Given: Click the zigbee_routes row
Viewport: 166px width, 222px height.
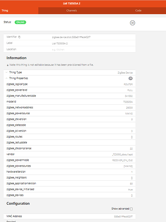Looking at the screenshot, I should [69, 137].
